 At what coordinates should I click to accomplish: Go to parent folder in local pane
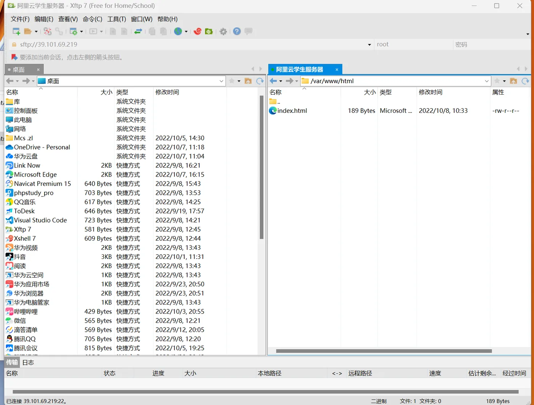pos(248,81)
